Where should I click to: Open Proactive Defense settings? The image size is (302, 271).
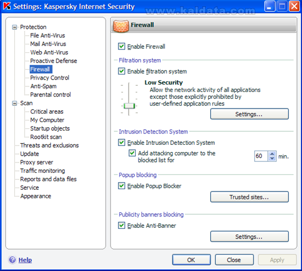pos(54,61)
